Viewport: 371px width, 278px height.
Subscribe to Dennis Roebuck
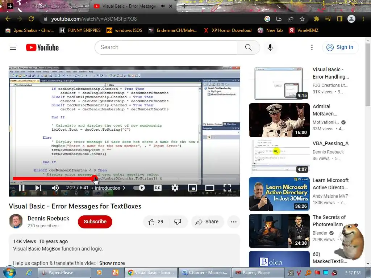(x=95, y=222)
